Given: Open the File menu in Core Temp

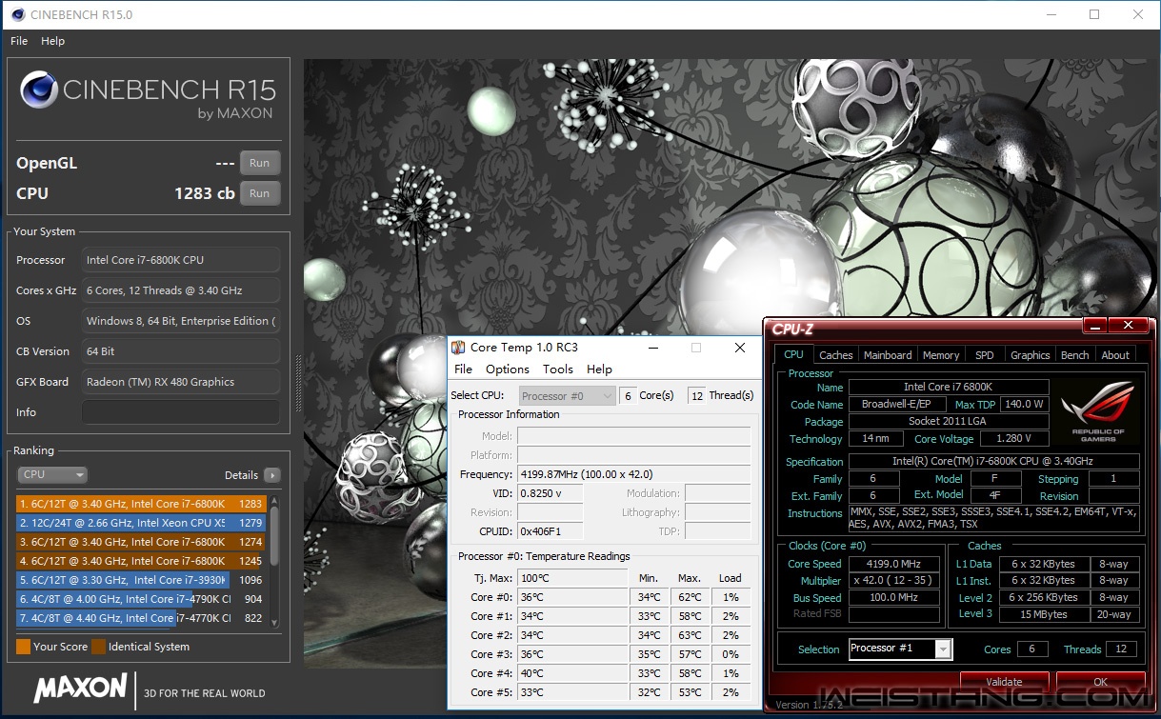Looking at the screenshot, I should pos(463,369).
